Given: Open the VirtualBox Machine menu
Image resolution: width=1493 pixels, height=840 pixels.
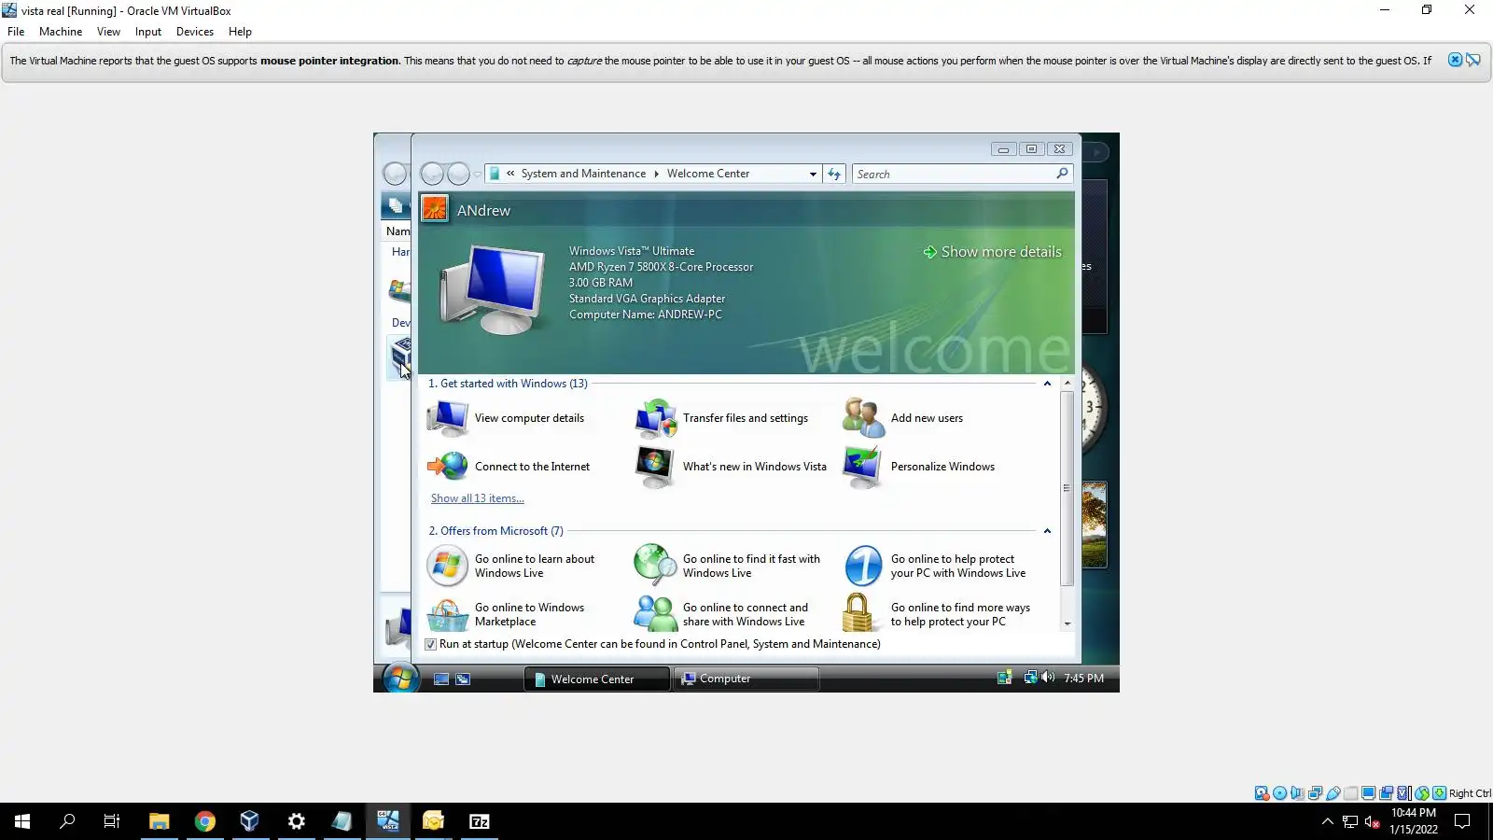Looking at the screenshot, I should 61,31.
